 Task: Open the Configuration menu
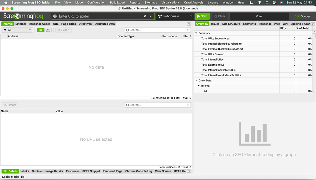(96, 3)
